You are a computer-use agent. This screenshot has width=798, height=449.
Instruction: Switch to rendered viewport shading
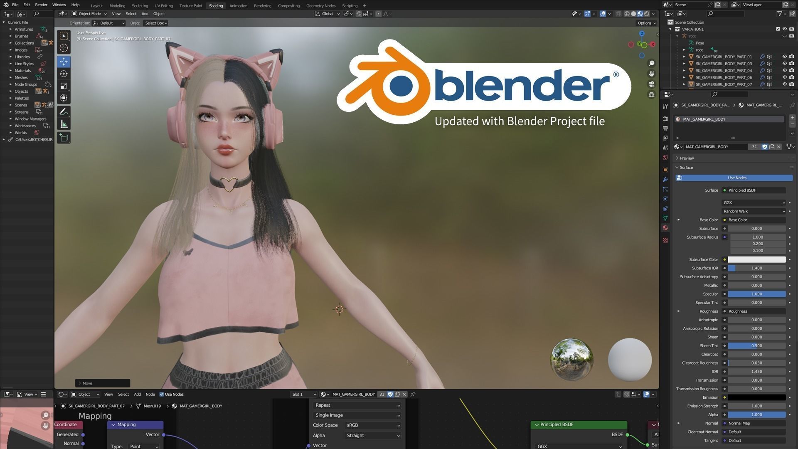pyautogui.click(x=647, y=14)
